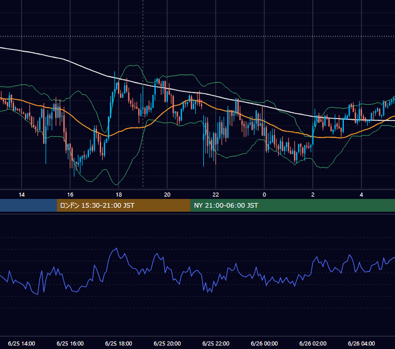The image size is (395, 349).
Task: Click the 6/25 18:00 date label
Action: click(x=119, y=343)
